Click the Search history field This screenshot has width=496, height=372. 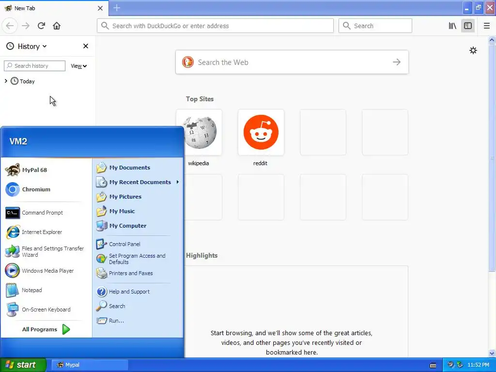coord(34,66)
